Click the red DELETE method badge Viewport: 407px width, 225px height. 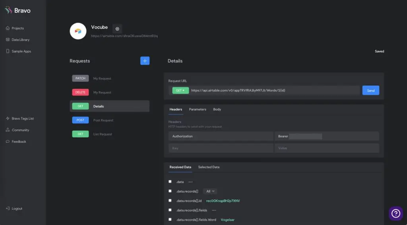pyautogui.click(x=80, y=92)
